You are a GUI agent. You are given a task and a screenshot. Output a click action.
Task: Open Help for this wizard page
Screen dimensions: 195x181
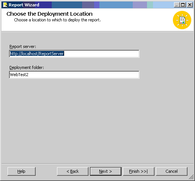[21, 171]
